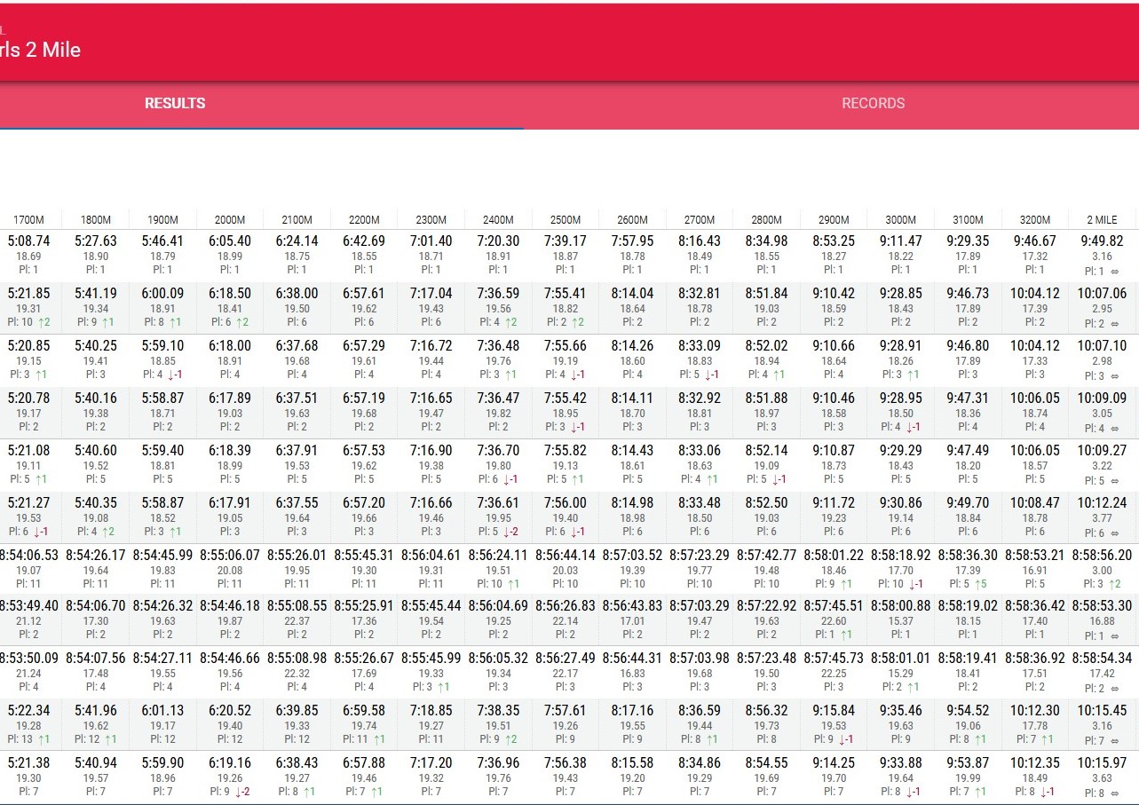1139x805 pixels.
Task: Select the 1700M column header
Action: point(29,220)
